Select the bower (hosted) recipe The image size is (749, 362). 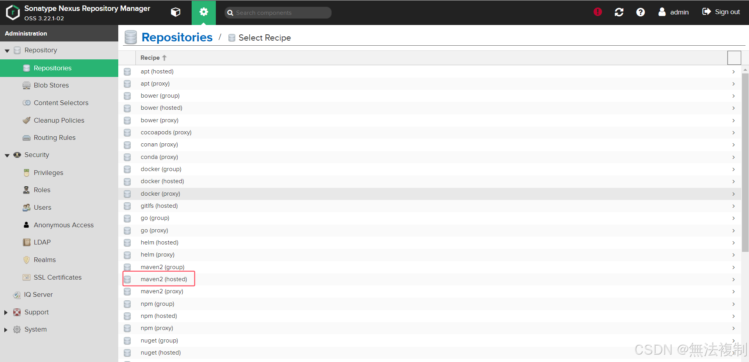(x=430, y=108)
